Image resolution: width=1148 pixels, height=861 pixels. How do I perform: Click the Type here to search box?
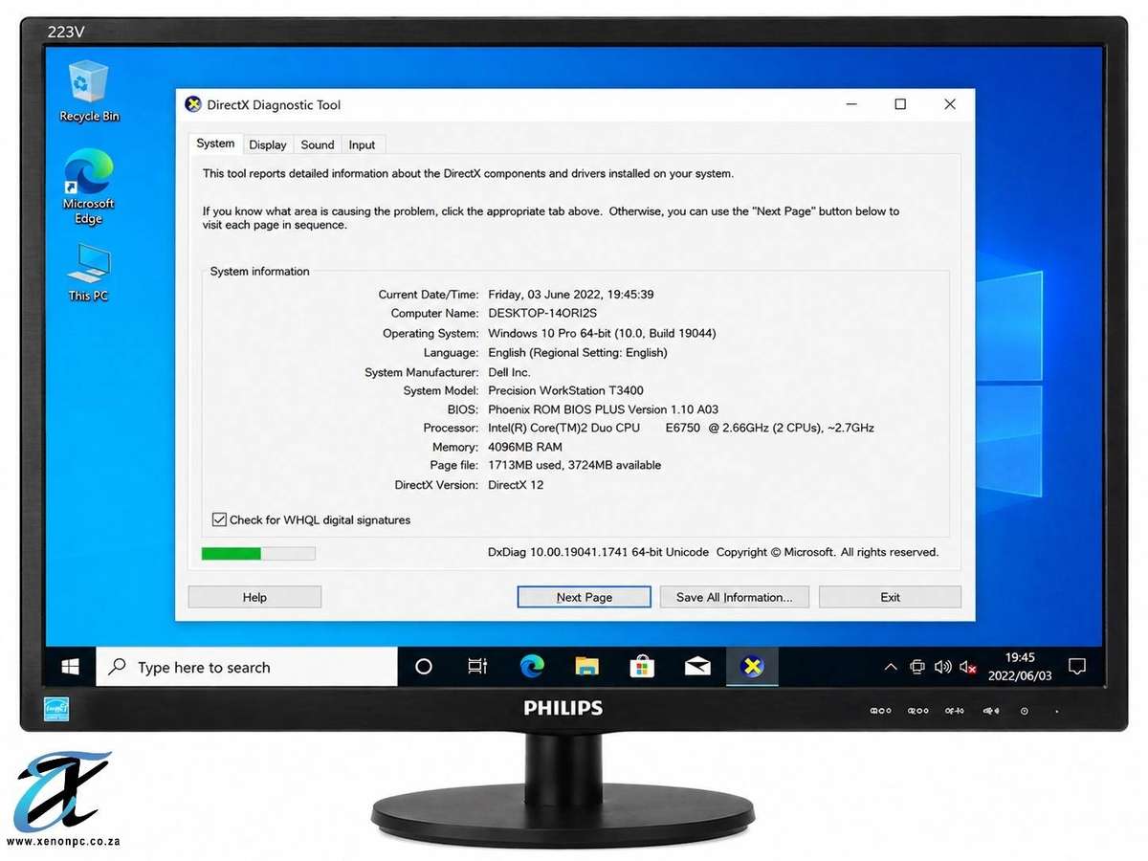247,667
